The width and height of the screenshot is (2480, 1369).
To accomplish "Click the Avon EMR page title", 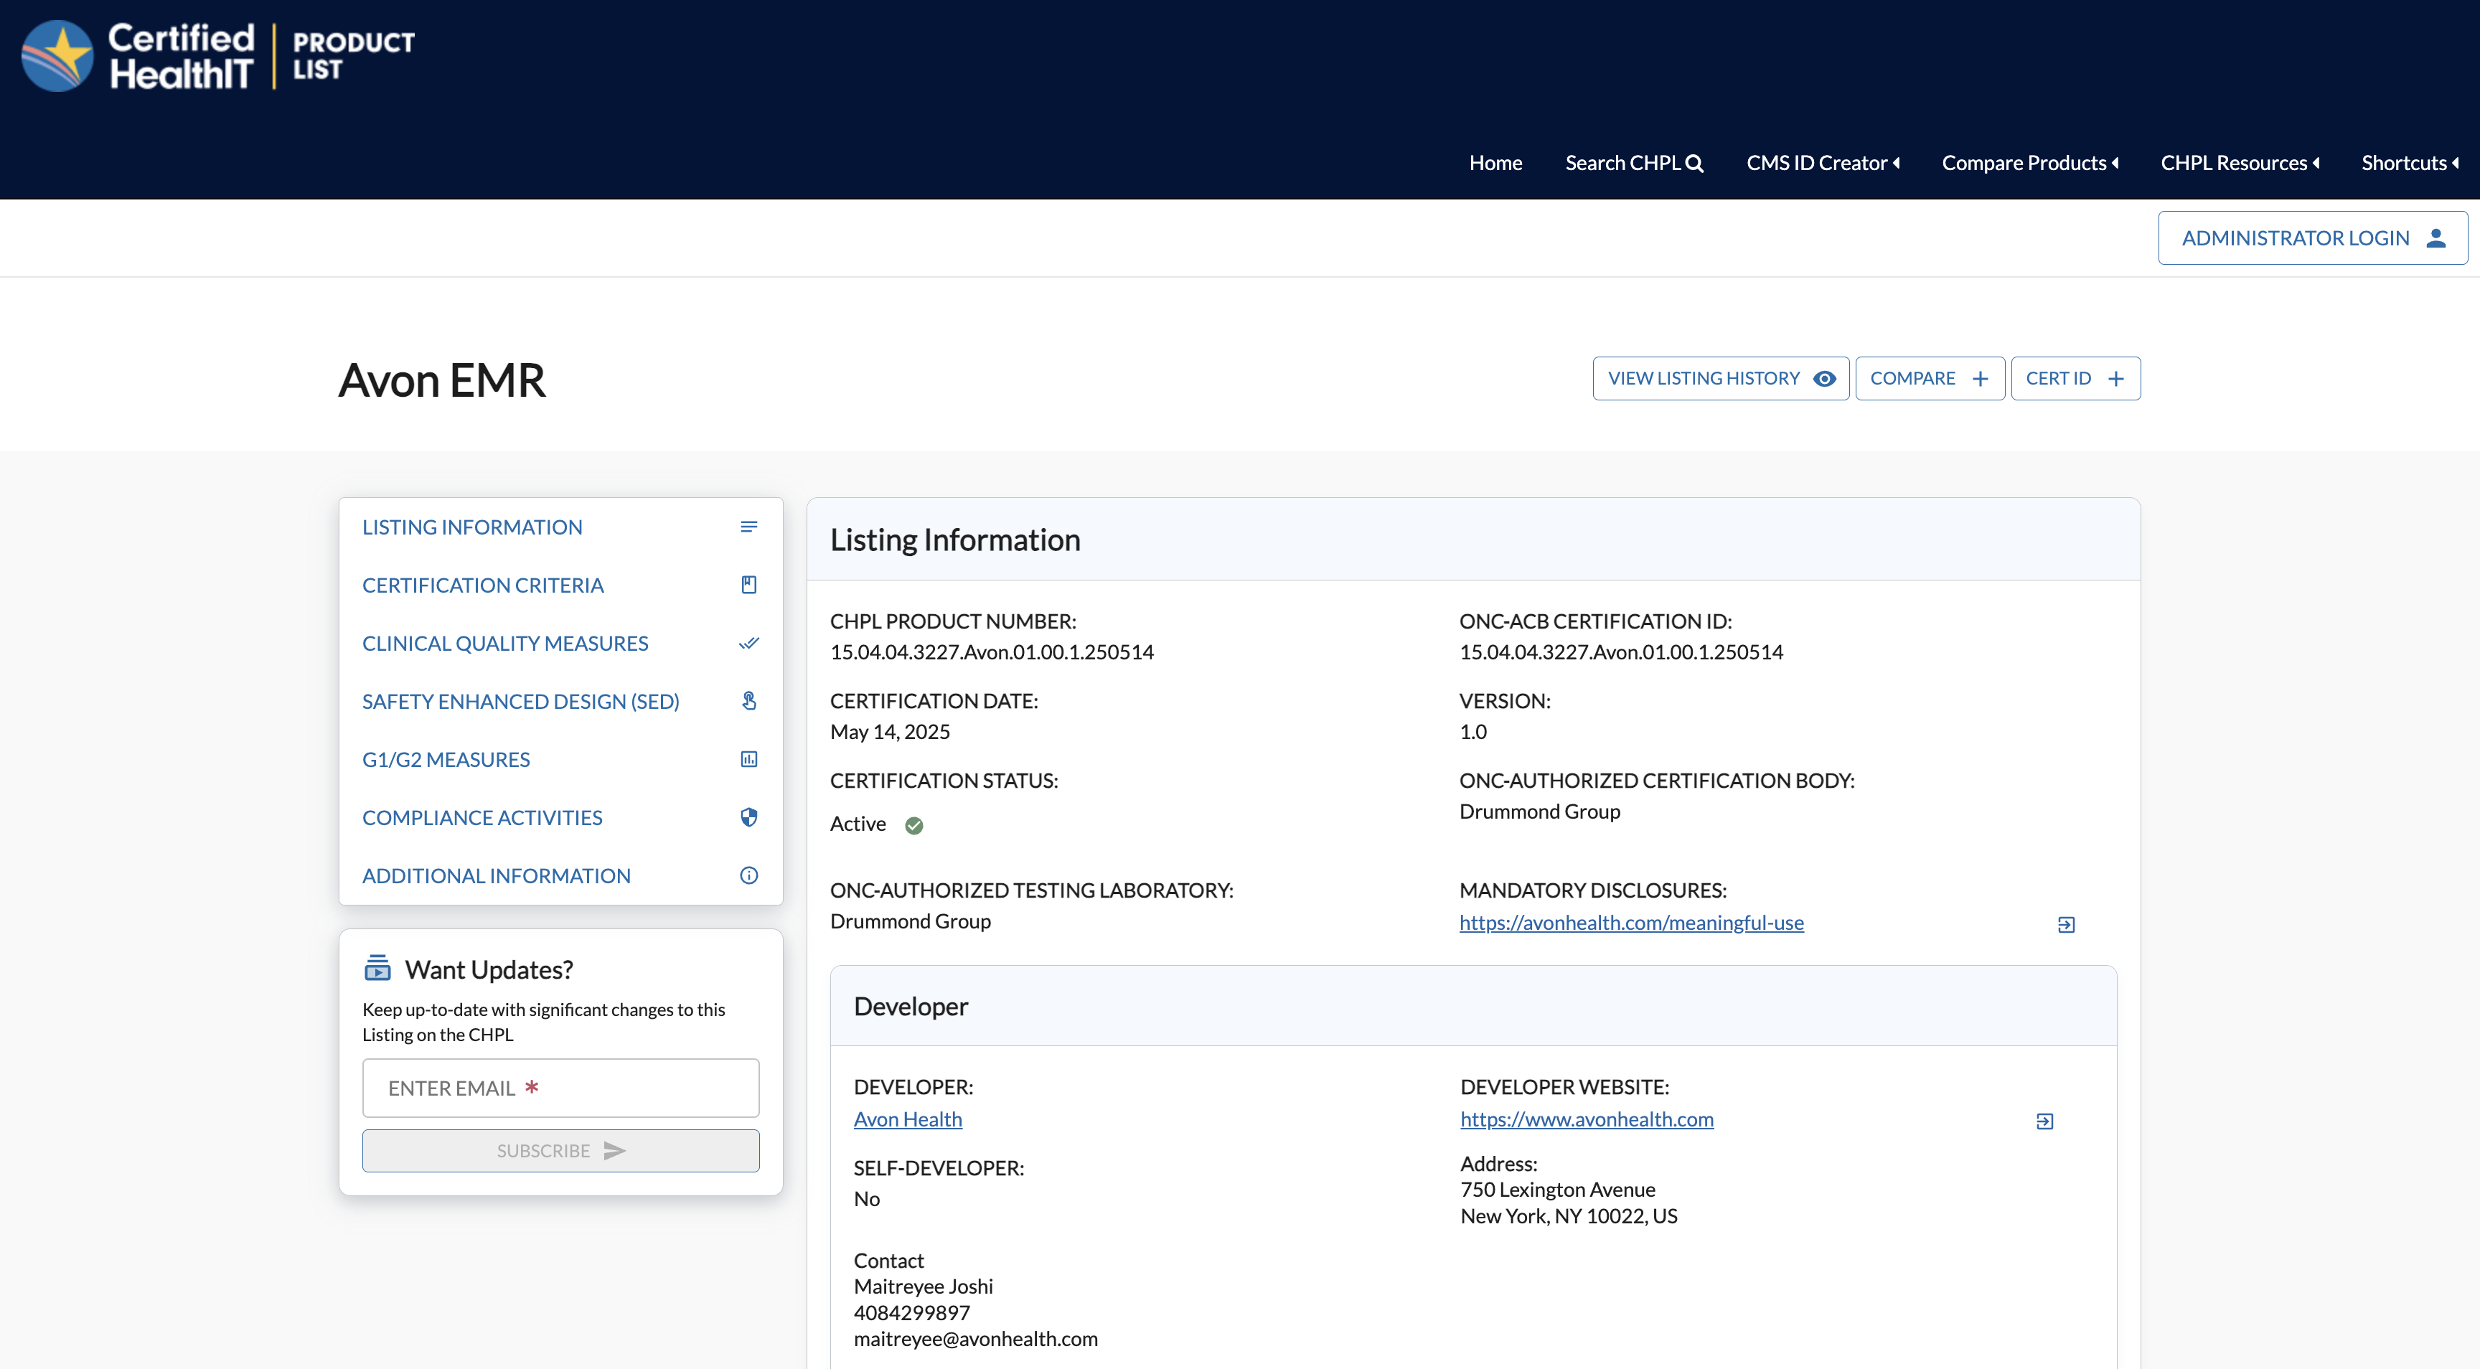I will coord(442,380).
